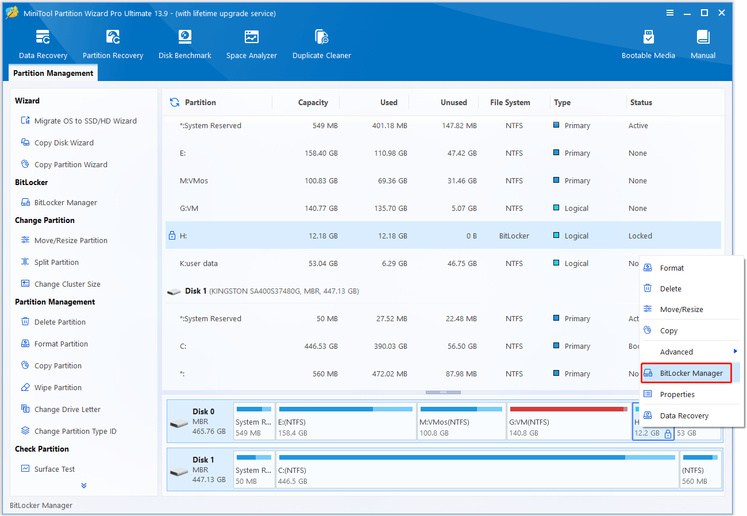Open BitLocker Manager in the sidebar

point(59,202)
